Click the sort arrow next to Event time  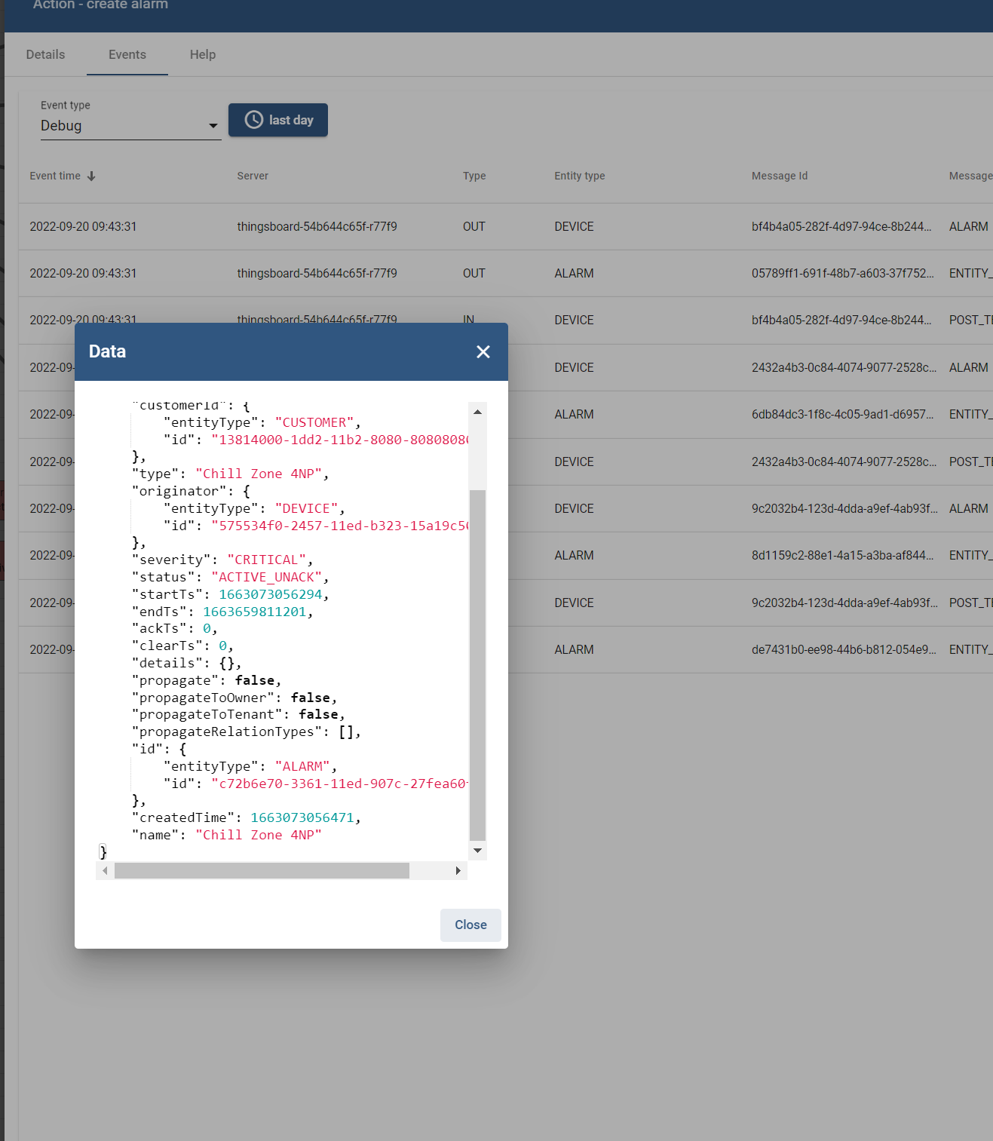[91, 176]
